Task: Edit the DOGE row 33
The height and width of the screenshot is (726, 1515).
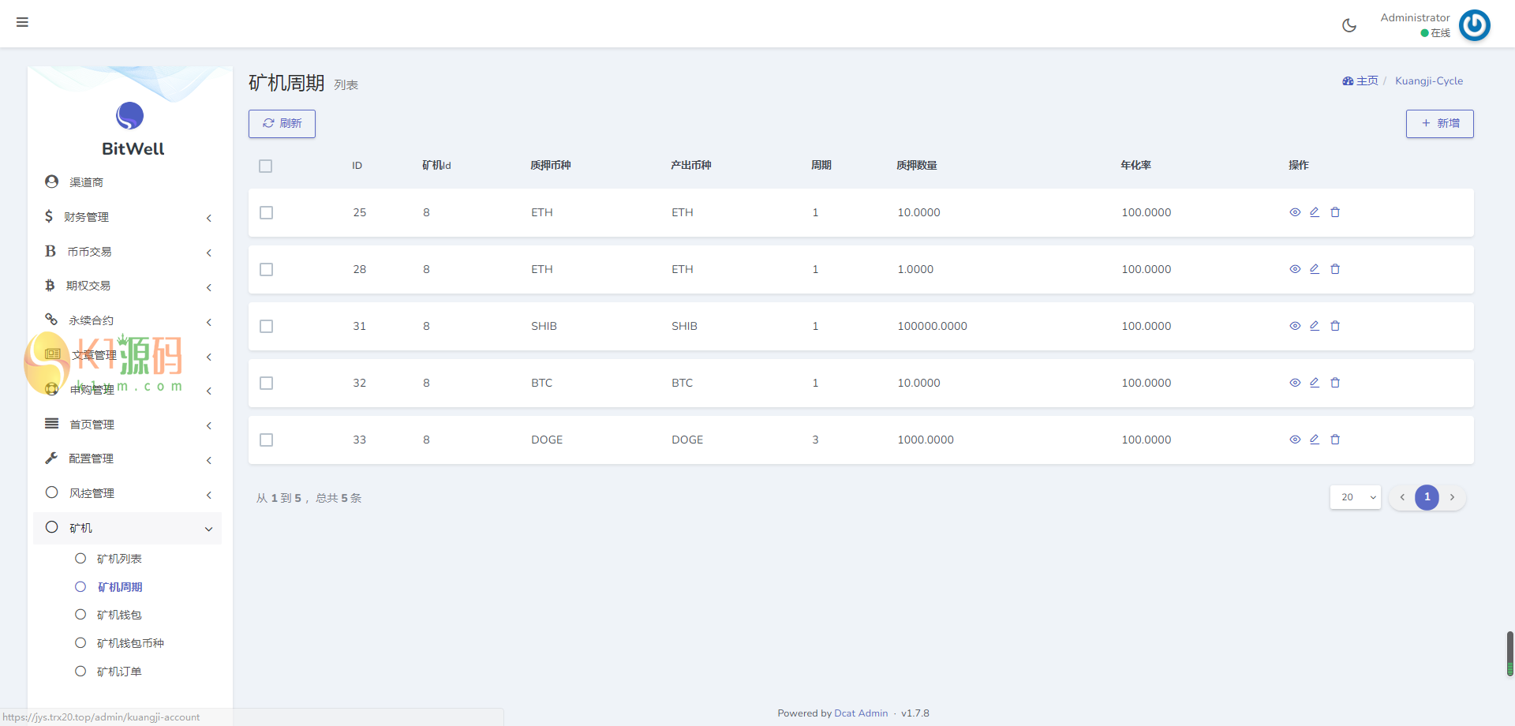Action: point(1315,440)
